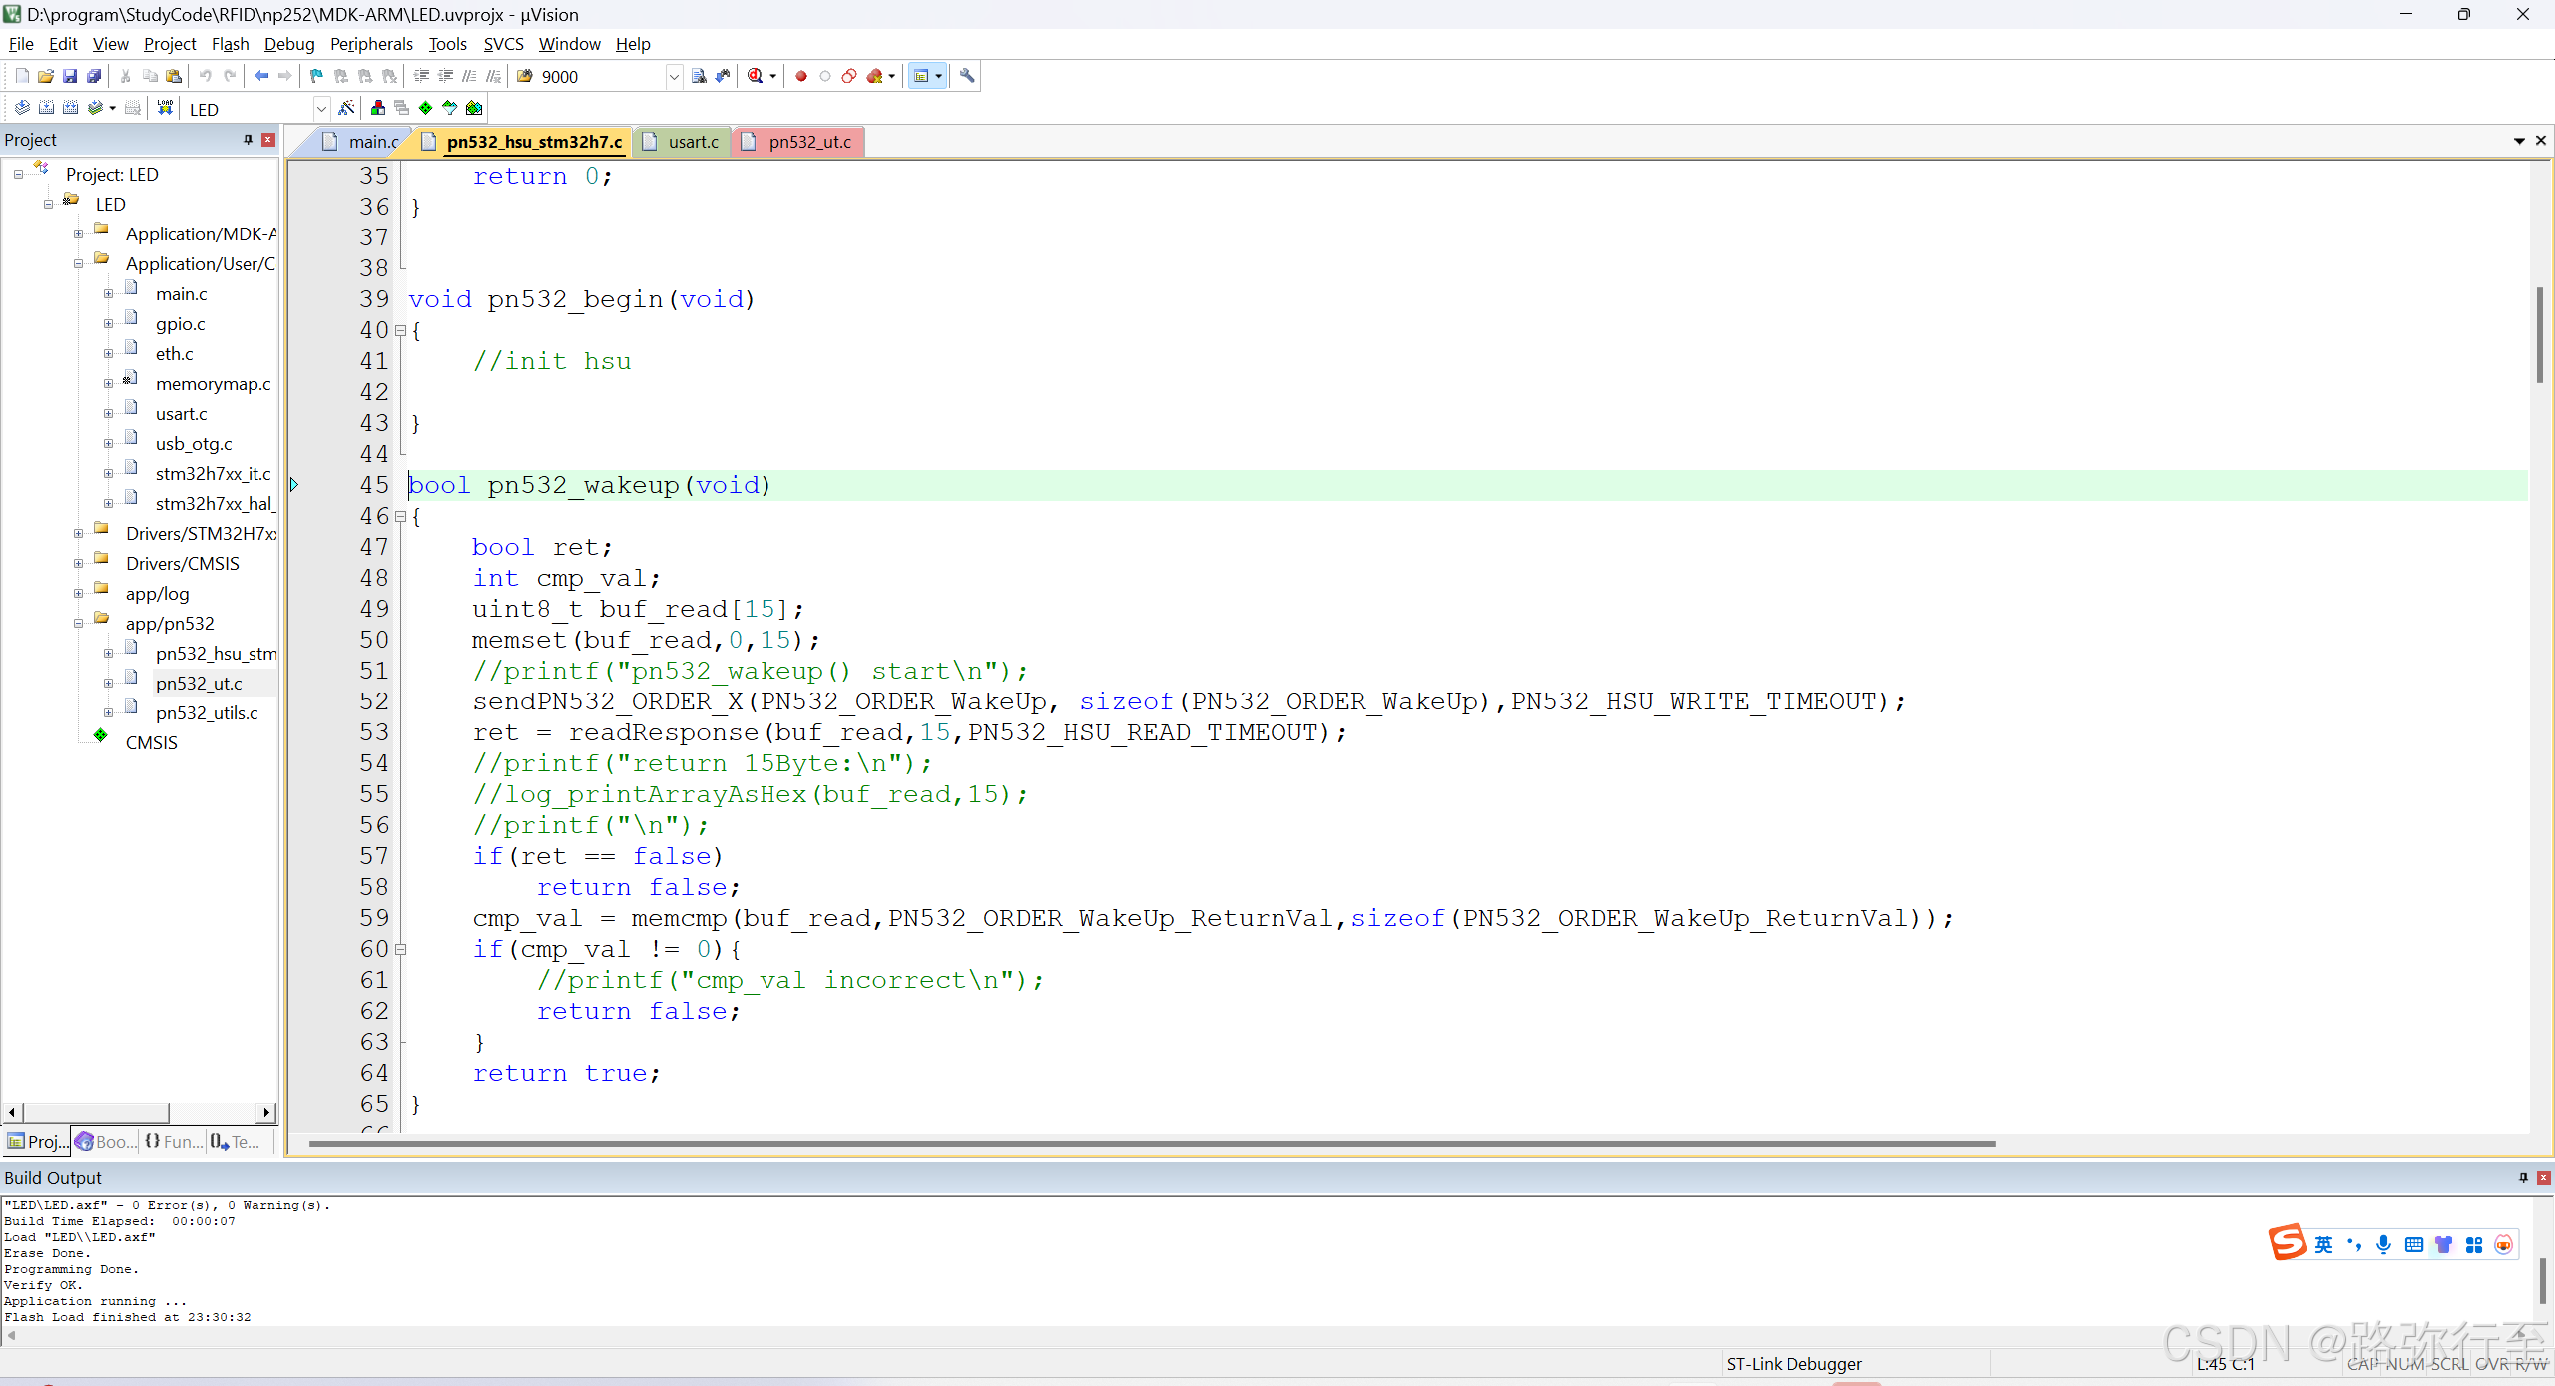Toggle Sogou English/Chinese input mode
Image resolution: width=2555 pixels, height=1386 pixels.
2324,1244
